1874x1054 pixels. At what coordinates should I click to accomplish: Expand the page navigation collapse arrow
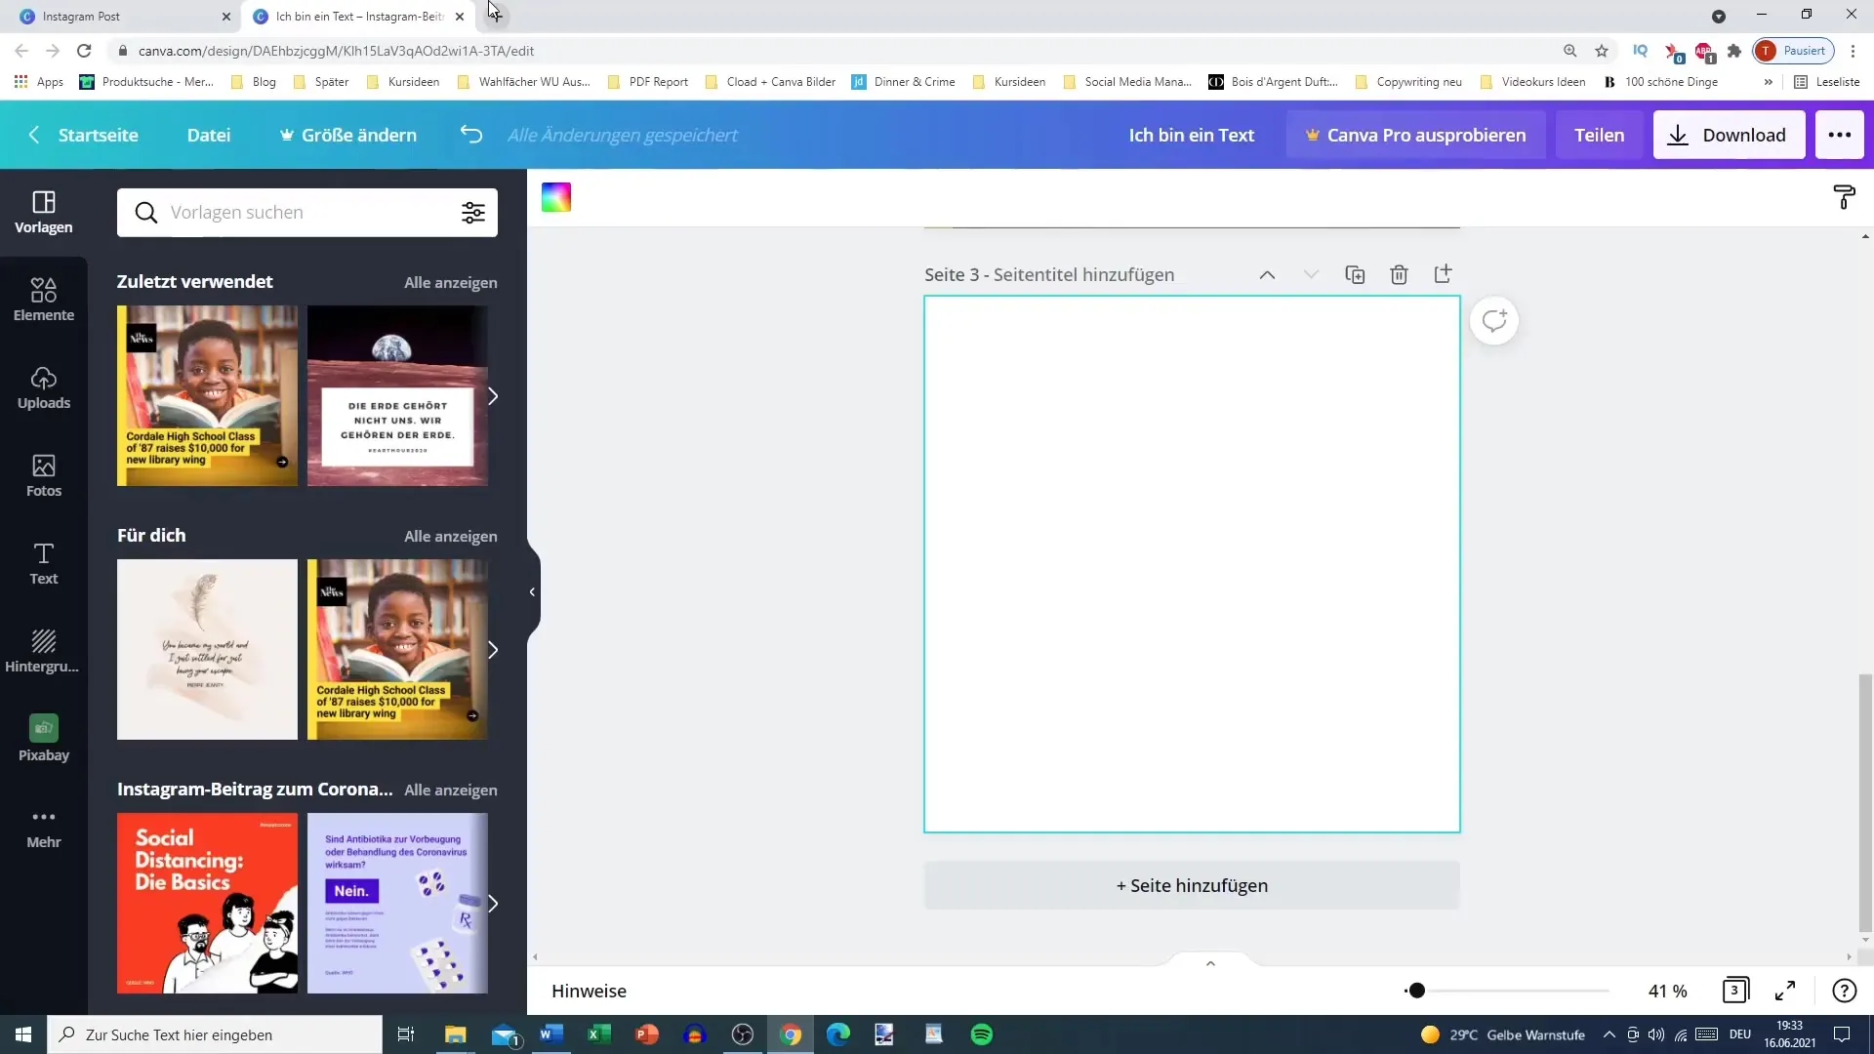1210,960
